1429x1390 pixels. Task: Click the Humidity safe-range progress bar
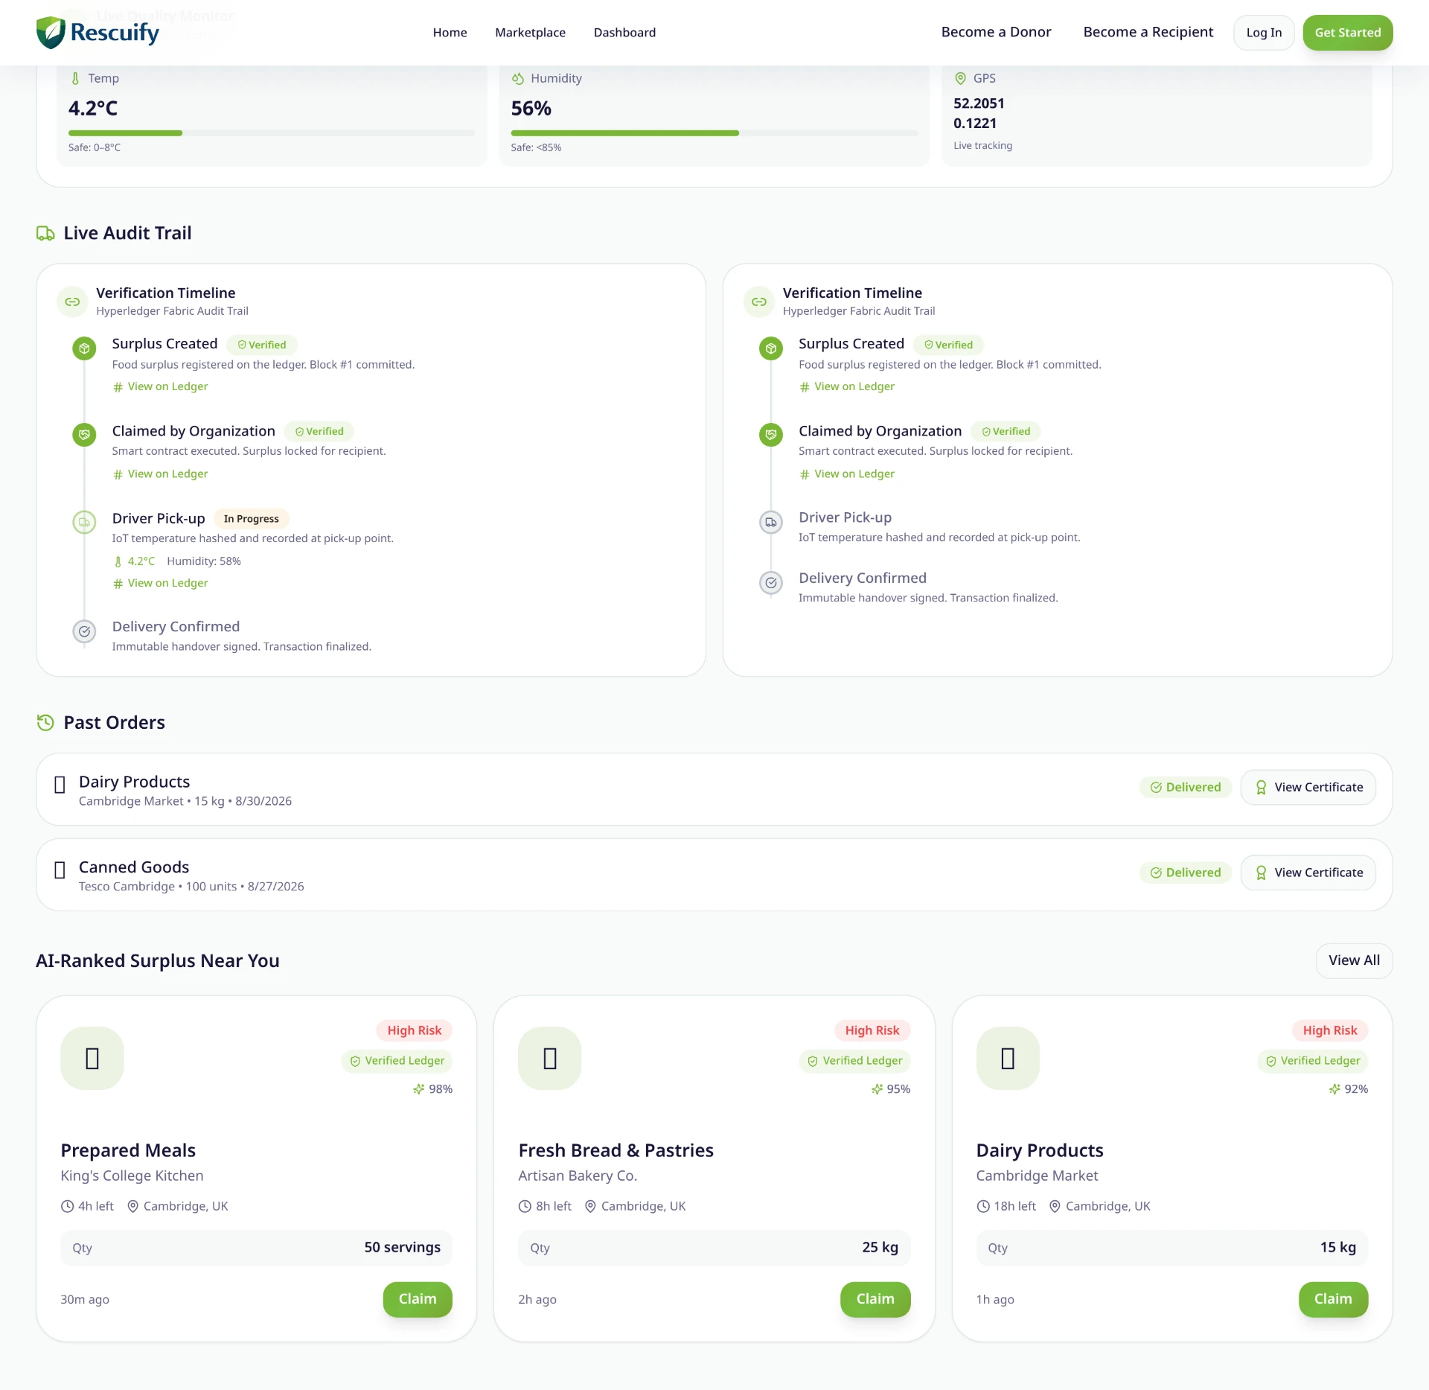(714, 133)
